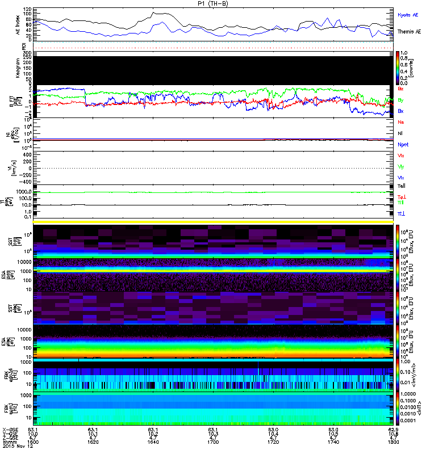Select the green By legend label
Viewport: 426px width, 454px height.
click(x=400, y=100)
